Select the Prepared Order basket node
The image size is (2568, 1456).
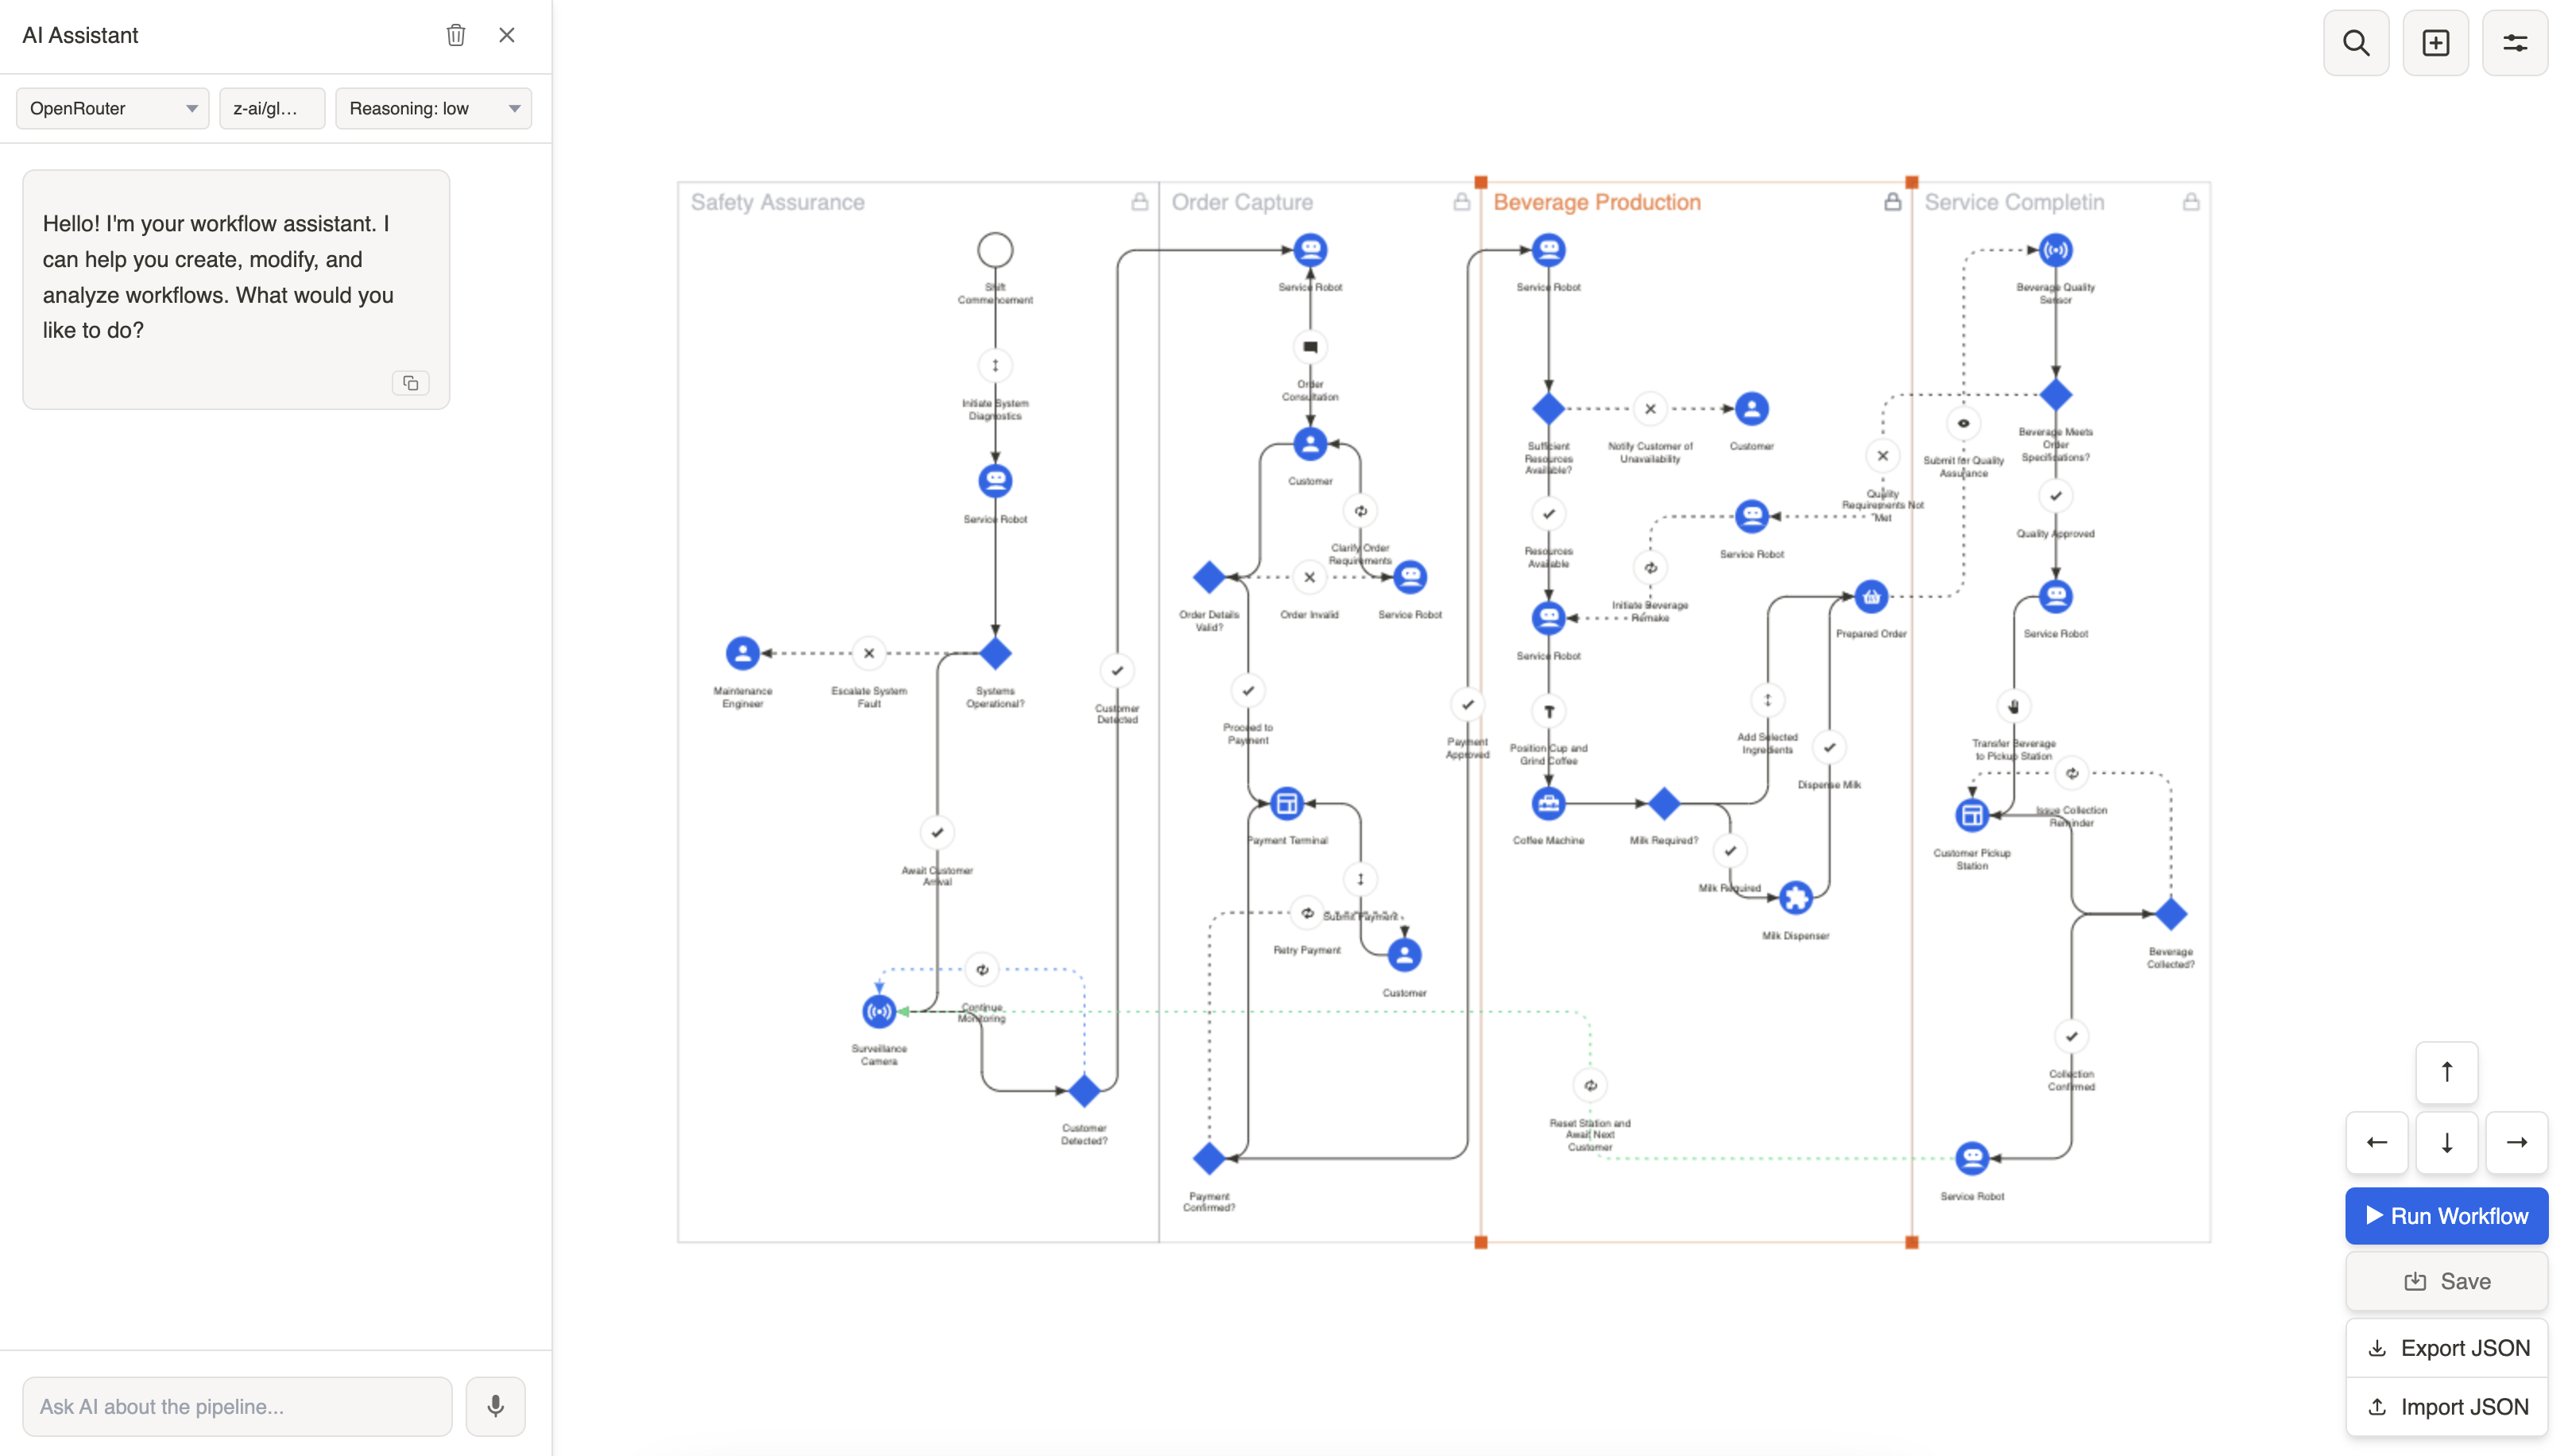pyautogui.click(x=1870, y=597)
